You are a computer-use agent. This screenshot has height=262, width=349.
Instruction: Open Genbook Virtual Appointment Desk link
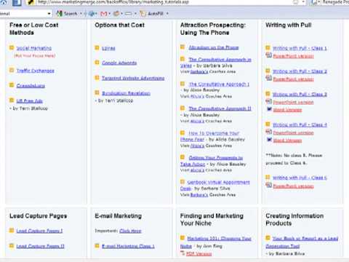(218, 182)
